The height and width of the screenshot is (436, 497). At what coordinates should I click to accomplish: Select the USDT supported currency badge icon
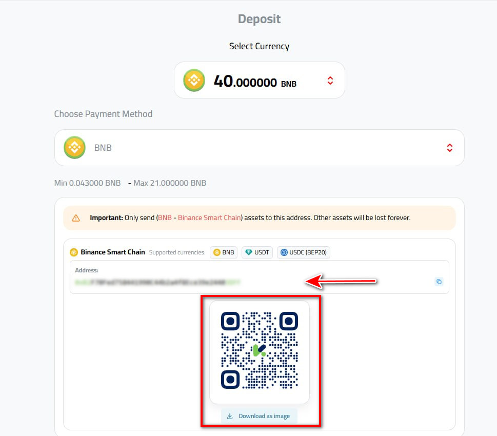click(248, 252)
